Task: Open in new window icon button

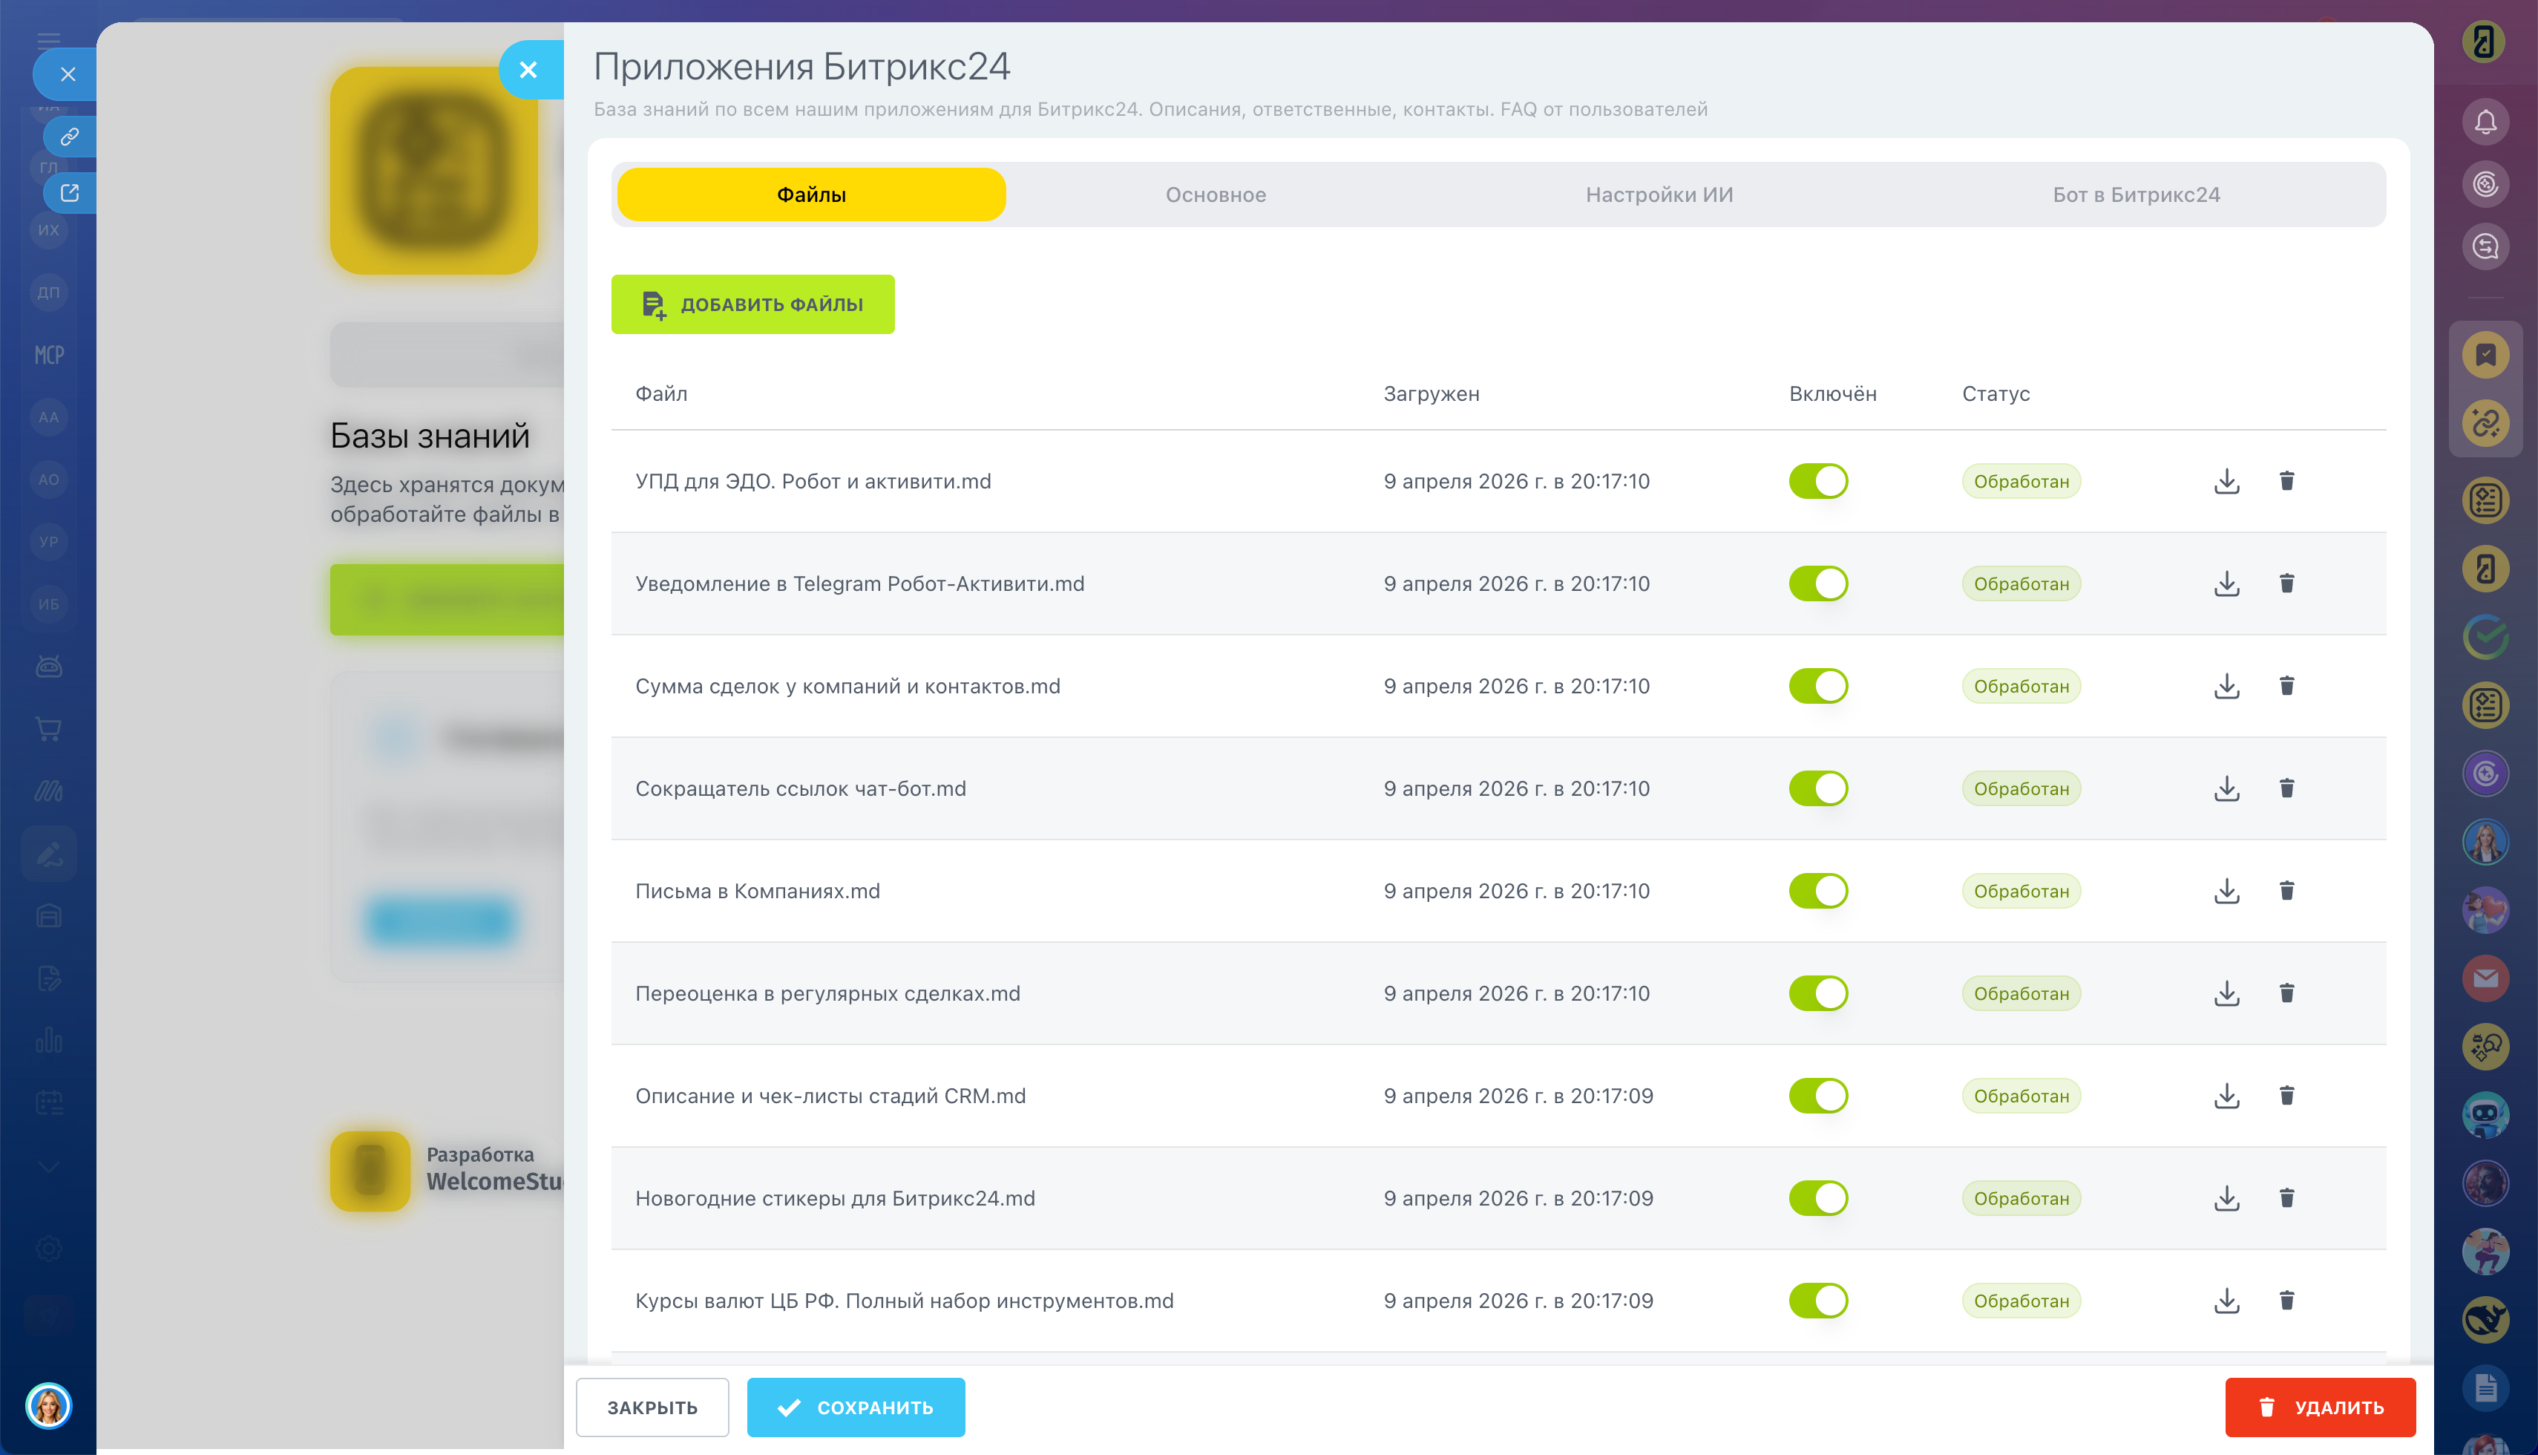Action: 69,193
